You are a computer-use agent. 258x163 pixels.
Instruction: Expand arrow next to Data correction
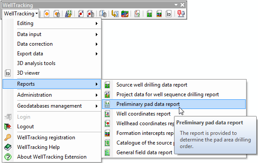point(97,44)
